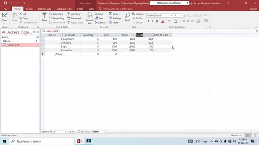Image resolution: width=259 pixels, height=145 pixels.
Task: Switch to Datasheet view in the status bar
Action: 248,135
